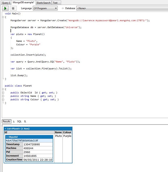168x172 pixels.
Task: Collapse the ObjectId results header
Action: [x=29, y=137]
